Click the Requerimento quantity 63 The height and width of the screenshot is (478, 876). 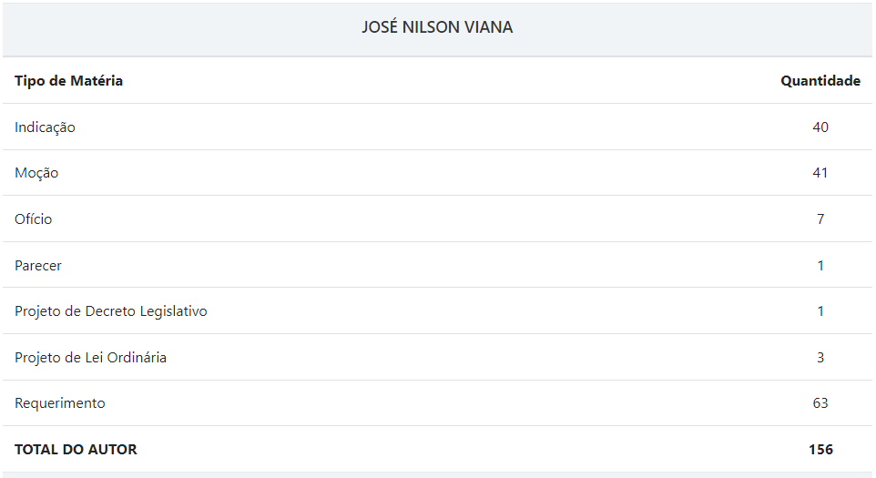coord(820,403)
